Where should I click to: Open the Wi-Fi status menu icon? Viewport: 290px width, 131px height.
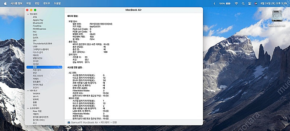236,3
